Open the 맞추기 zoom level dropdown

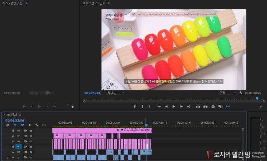(116, 93)
